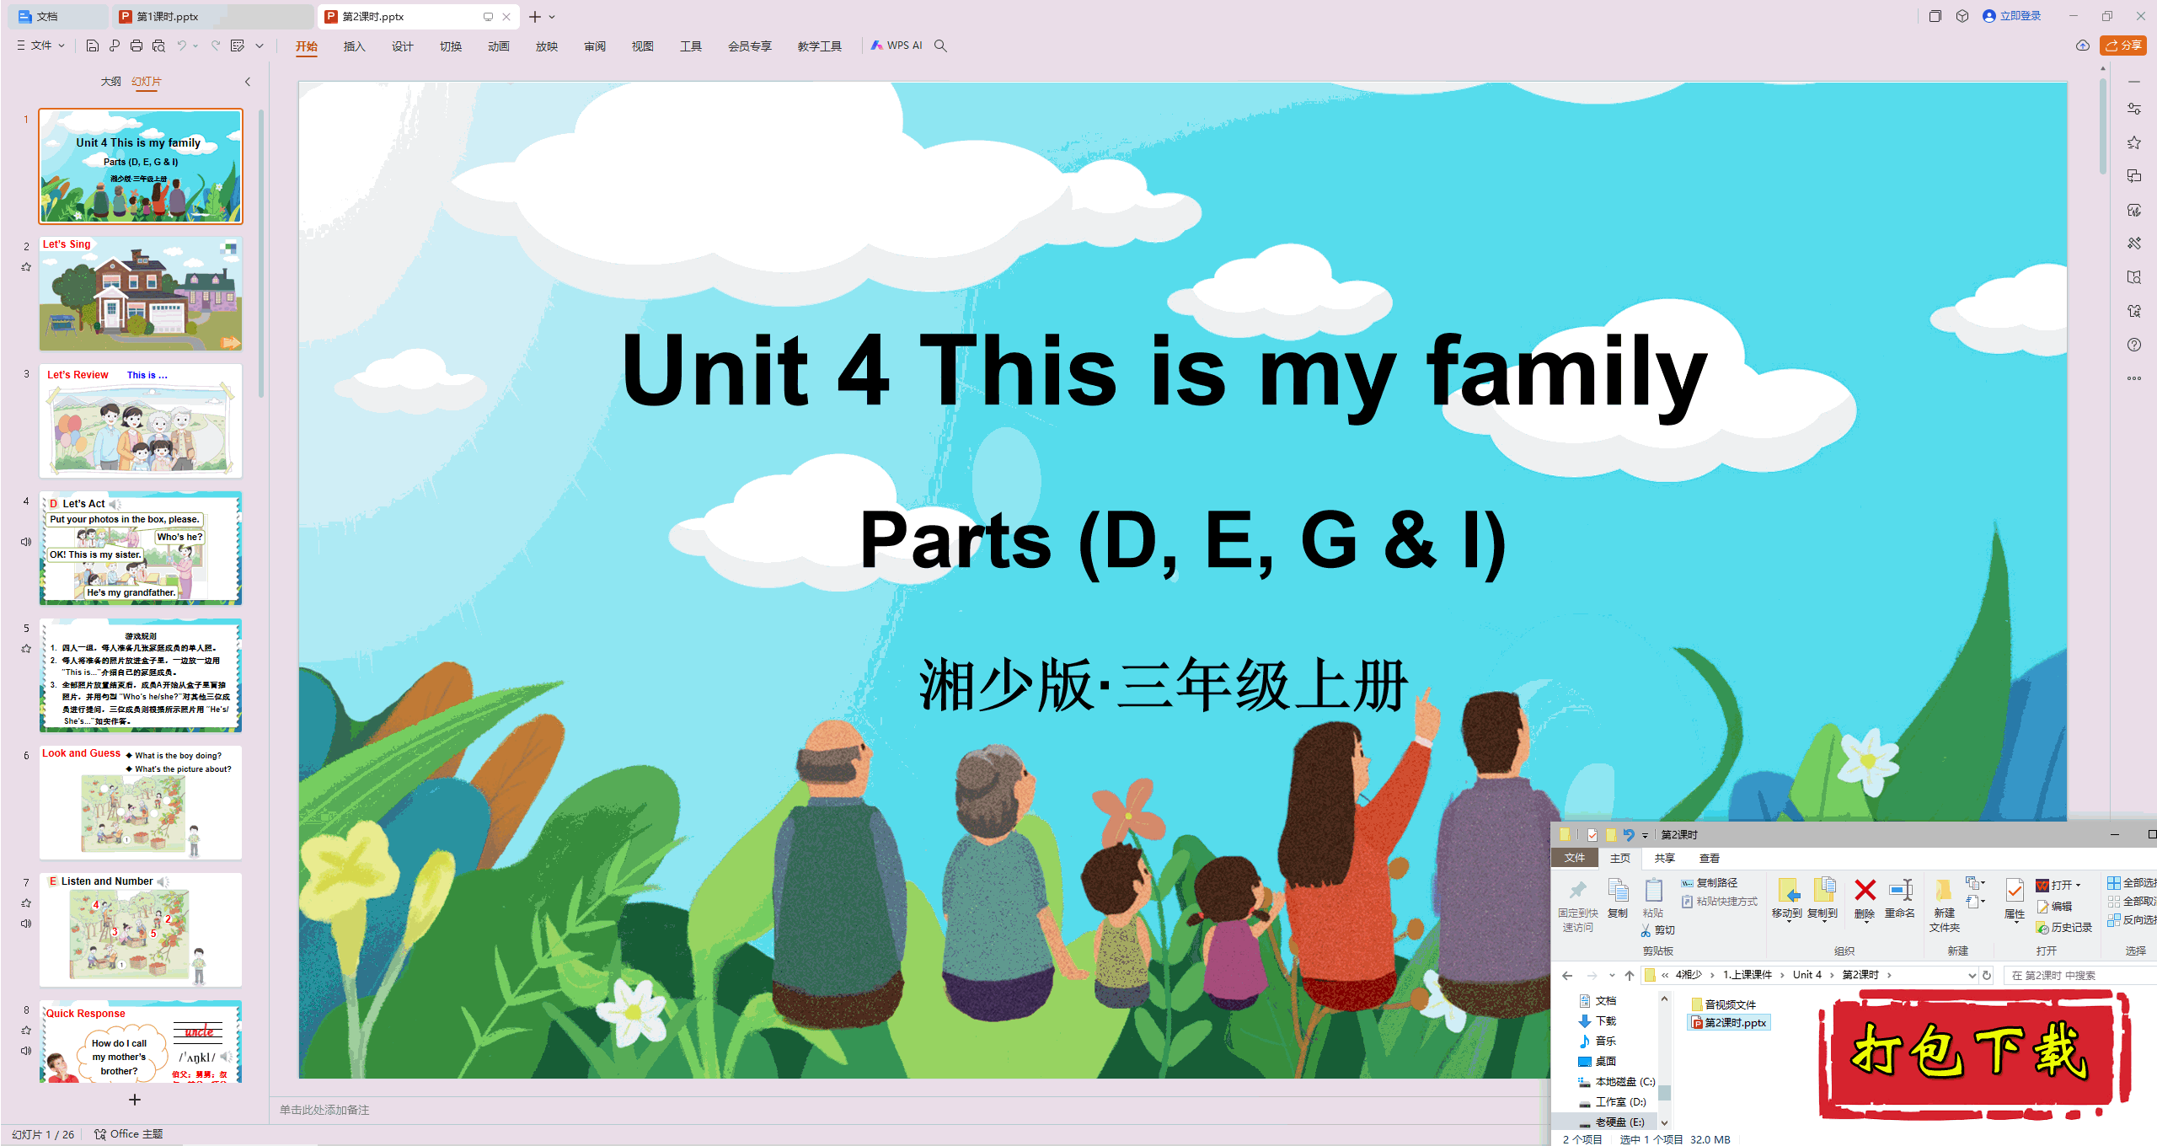2157x1146 pixels.
Task: Click the search magnifier in the ribbon
Action: pos(941,46)
